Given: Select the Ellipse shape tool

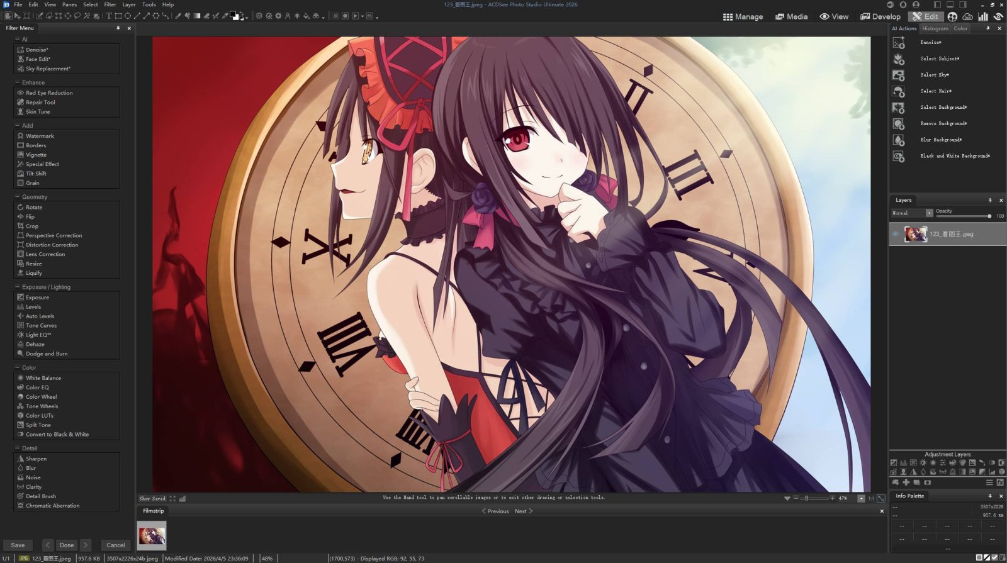Looking at the screenshot, I should coord(128,16).
